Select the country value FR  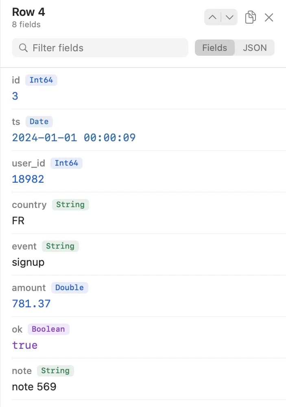(x=18, y=221)
